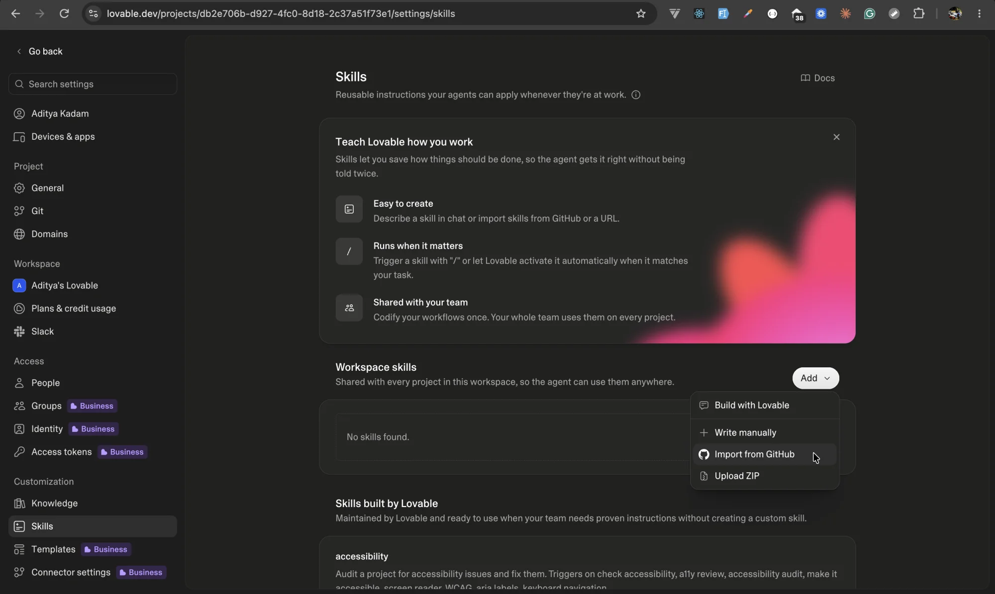The width and height of the screenshot is (995, 594).
Task: Dismiss the Teach Lovable how you work card
Action: click(x=836, y=137)
